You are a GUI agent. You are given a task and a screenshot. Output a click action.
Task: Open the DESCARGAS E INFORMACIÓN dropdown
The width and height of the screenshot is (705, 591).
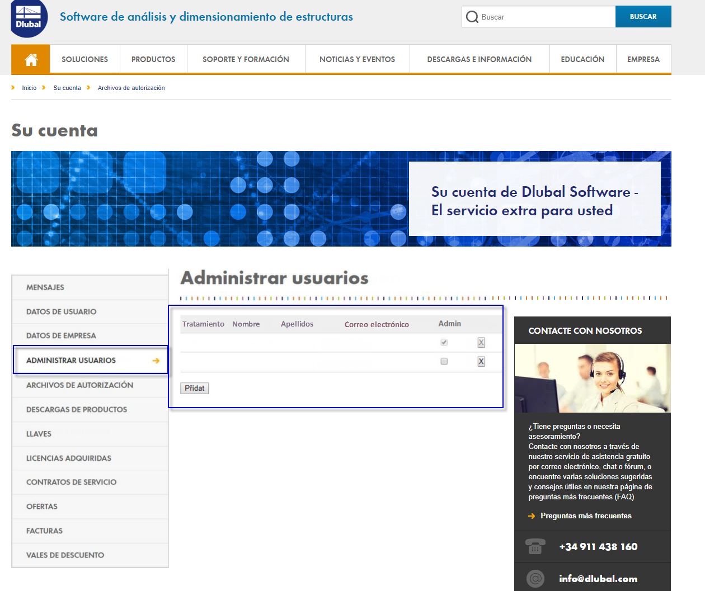pyautogui.click(x=479, y=59)
